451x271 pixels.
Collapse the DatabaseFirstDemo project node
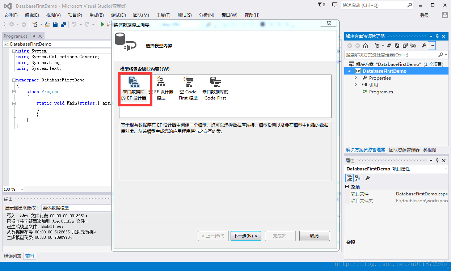click(x=350, y=71)
